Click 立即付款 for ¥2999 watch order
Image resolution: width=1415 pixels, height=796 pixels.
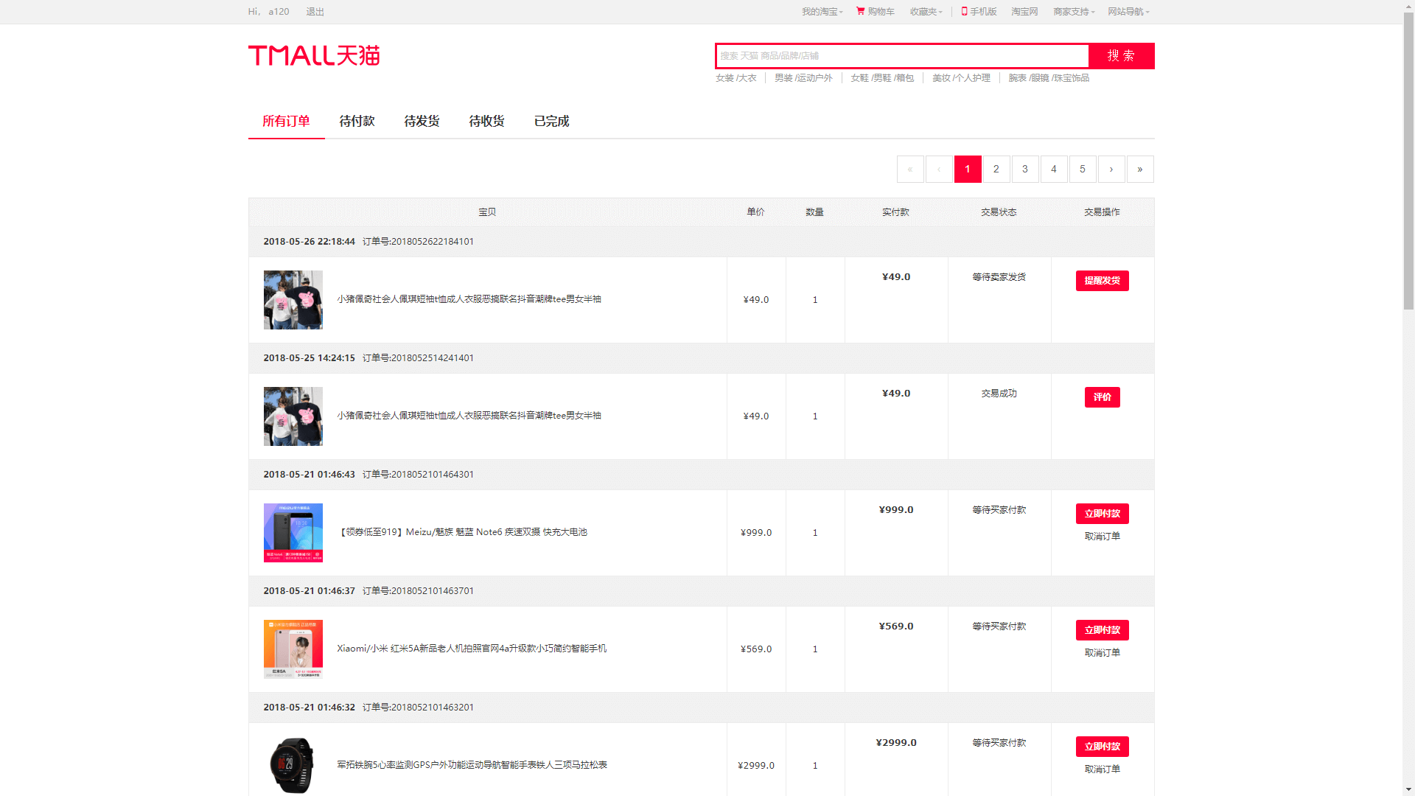1103,747
